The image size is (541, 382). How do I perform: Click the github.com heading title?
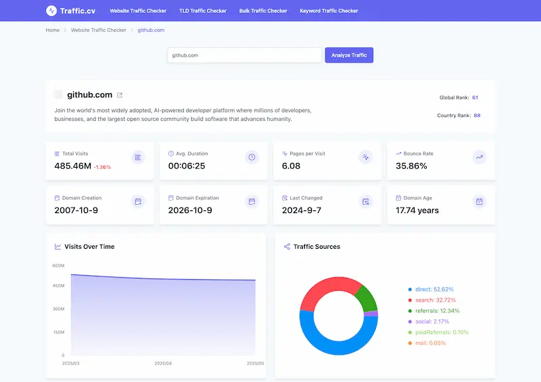[90, 95]
